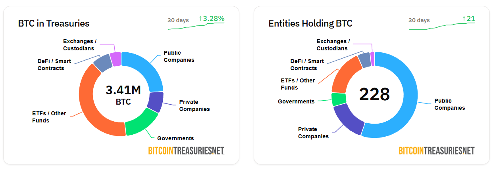This screenshot has width=495, height=170.
Task: Click the BitcoinTreasuries.net logo in right card
Action: (x=437, y=151)
